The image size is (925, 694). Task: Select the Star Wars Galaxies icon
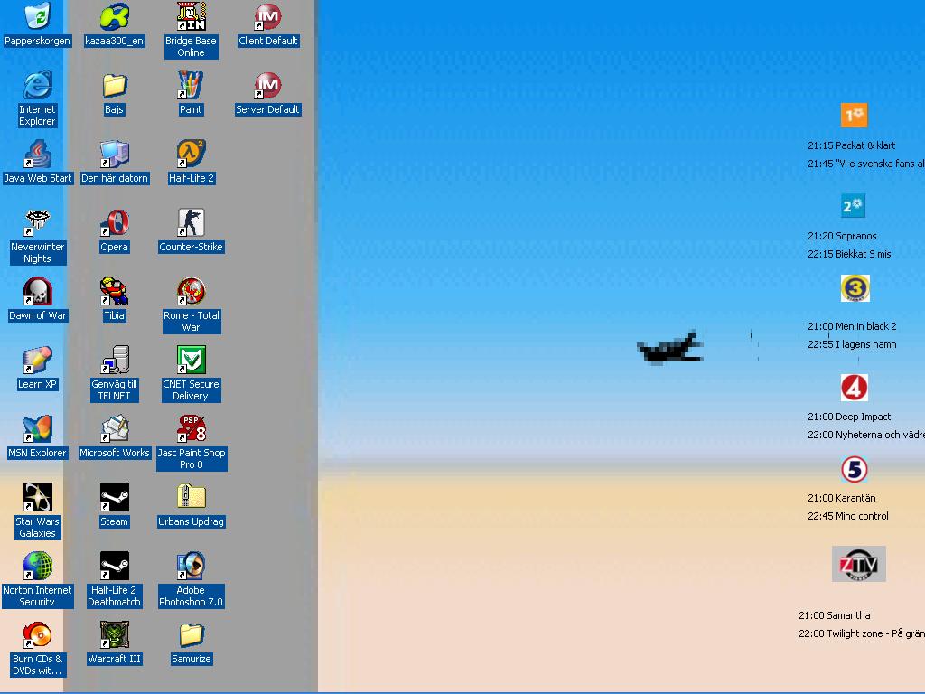coord(38,497)
